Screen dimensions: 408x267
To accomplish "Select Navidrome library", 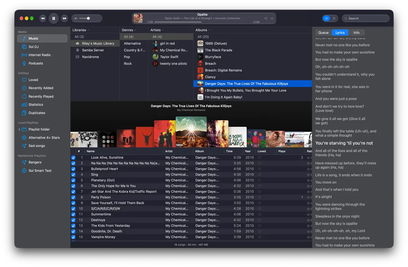I will 95,57.
